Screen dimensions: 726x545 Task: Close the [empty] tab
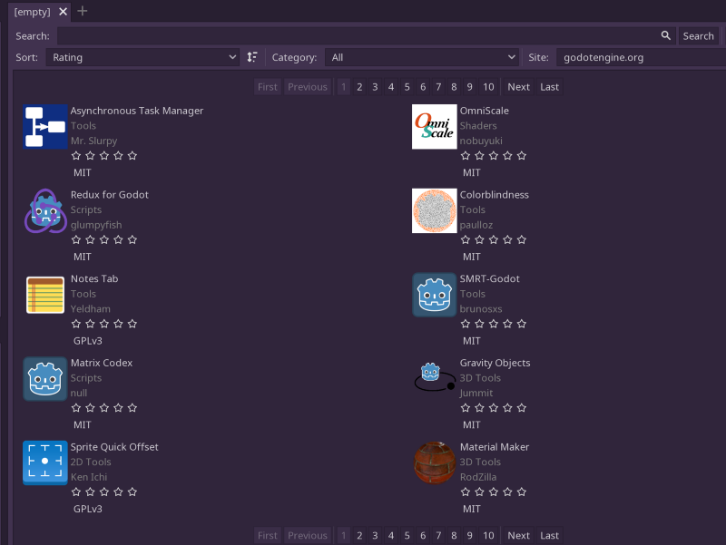pos(63,12)
